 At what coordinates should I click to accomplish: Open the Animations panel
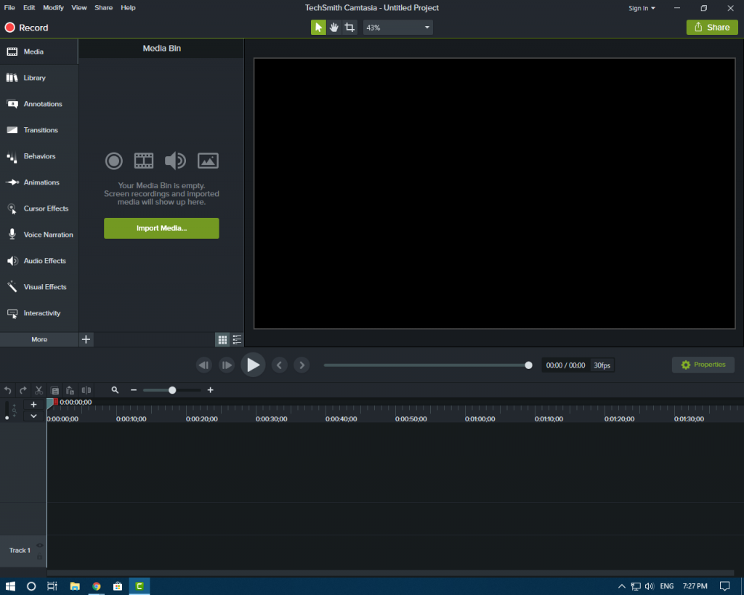coord(39,182)
